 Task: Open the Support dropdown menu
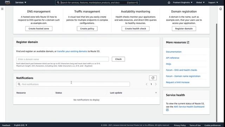point(213,2)
